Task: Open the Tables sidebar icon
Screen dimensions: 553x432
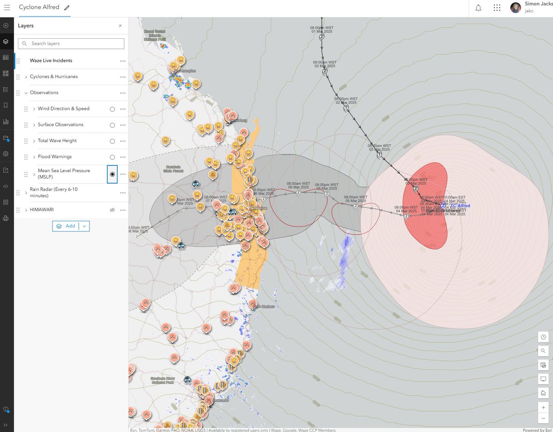Action: [x=6, y=58]
